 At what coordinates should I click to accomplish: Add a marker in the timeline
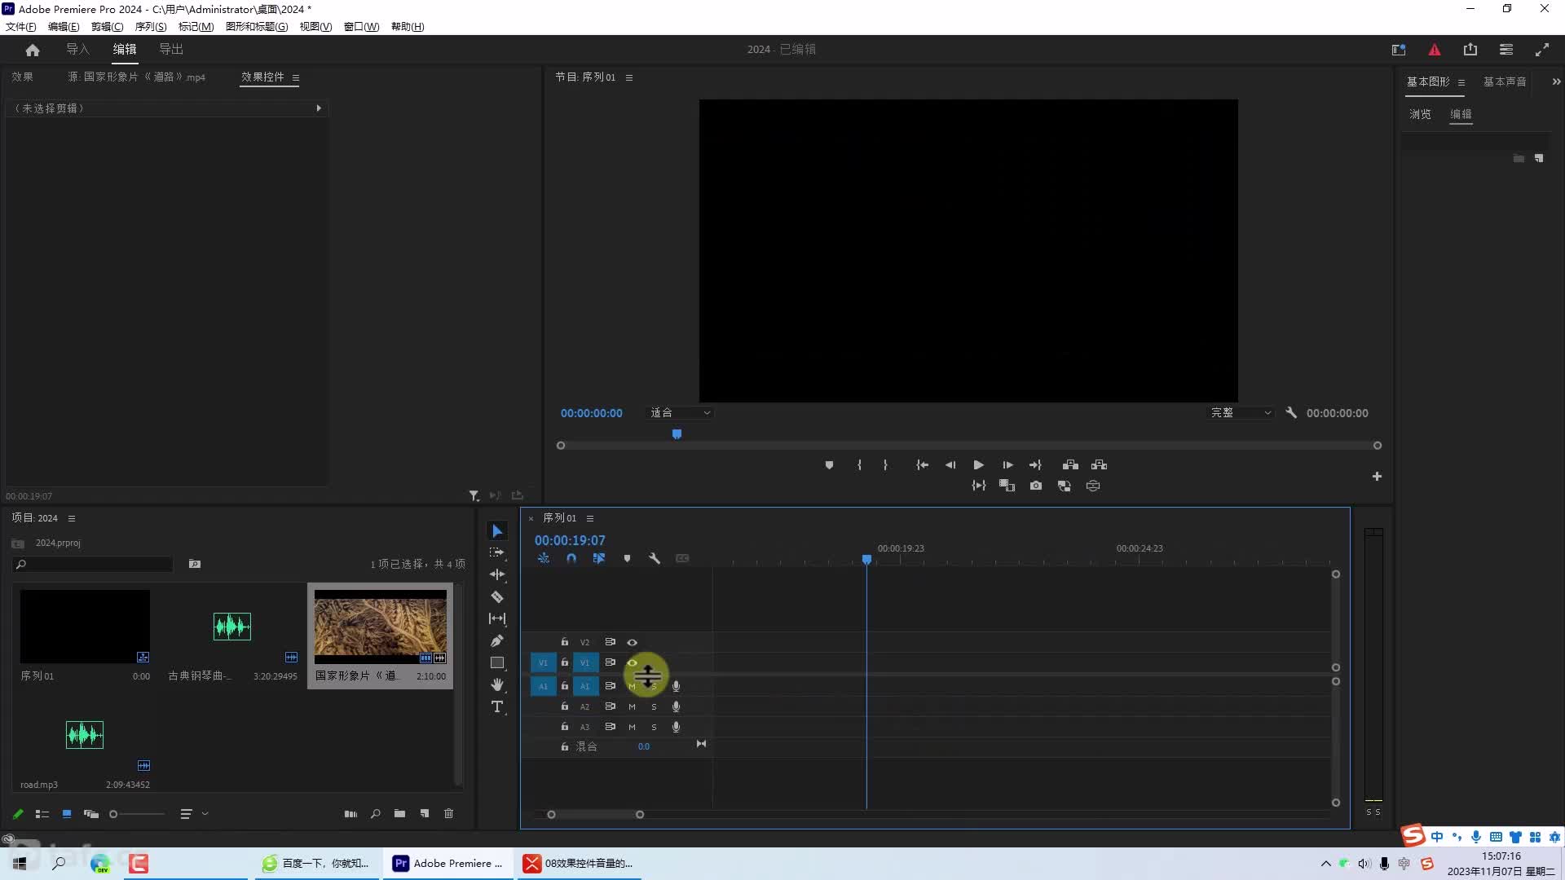pos(627,558)
